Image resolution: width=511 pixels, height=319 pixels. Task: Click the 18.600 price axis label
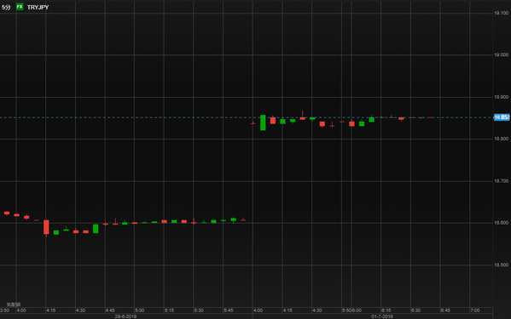tap(502, 223)
